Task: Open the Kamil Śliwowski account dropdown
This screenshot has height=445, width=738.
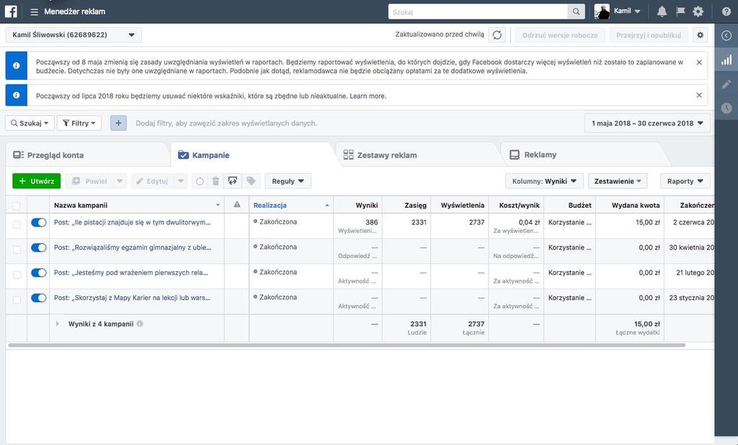Action: tap(74, 35)
